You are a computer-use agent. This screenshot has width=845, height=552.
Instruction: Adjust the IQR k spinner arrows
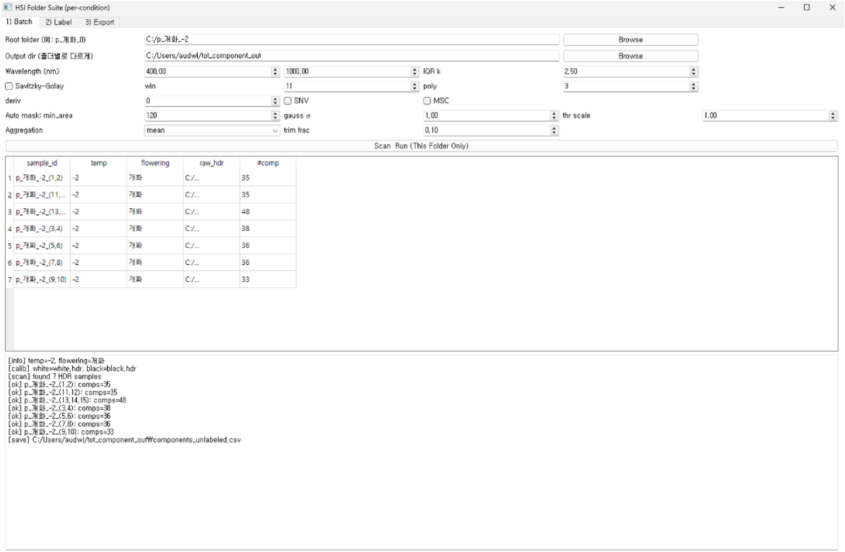click(x=694, y=72)
